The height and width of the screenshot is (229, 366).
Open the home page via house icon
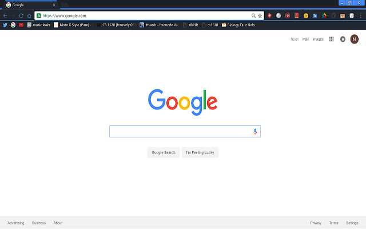[29, 15]
